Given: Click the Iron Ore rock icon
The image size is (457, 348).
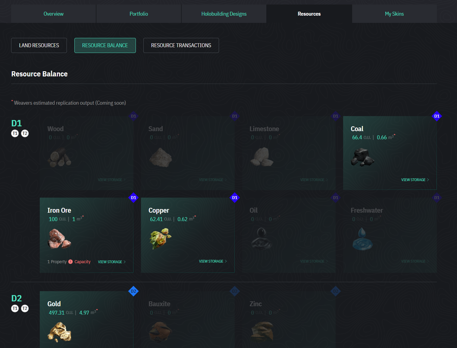Looking at the screenshot, I should coord(59,239).
